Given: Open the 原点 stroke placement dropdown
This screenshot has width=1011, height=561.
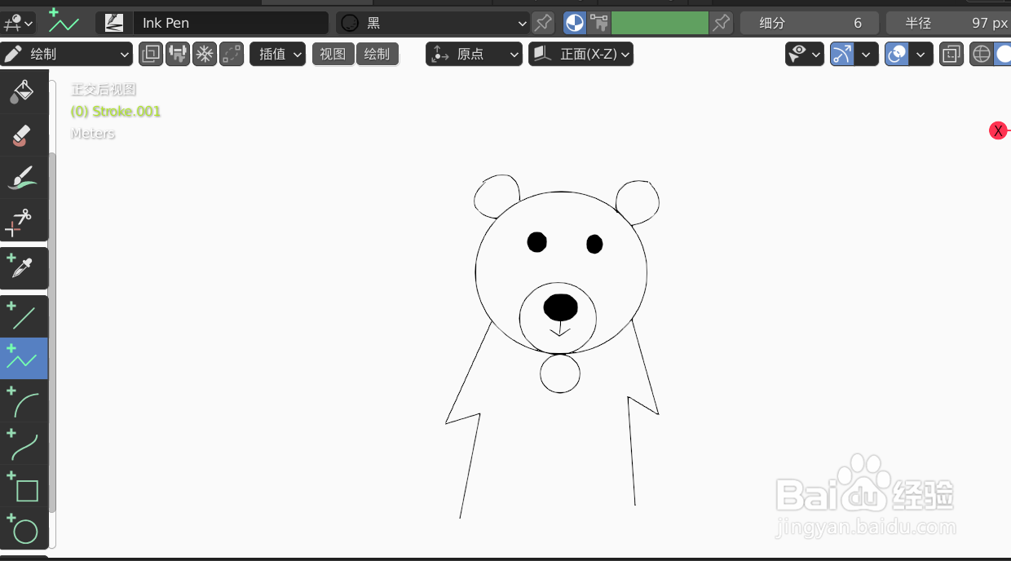Looking at the screenshot, I should click(474, 55).
